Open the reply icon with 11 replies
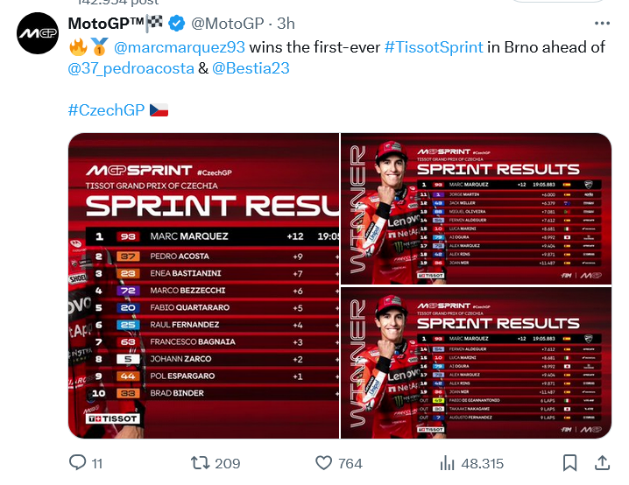This screenshot has width=629, height=485. [78, 462]
